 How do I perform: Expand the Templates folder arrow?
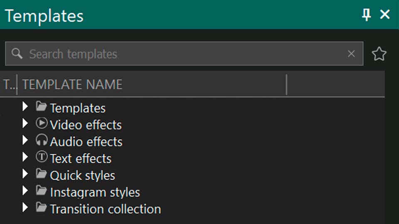tap(25, 107)
